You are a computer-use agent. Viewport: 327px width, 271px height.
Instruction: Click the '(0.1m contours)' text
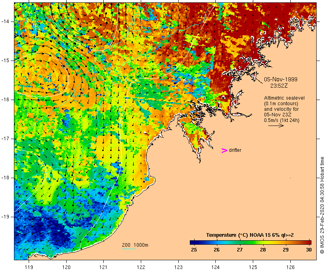(281, 104)
